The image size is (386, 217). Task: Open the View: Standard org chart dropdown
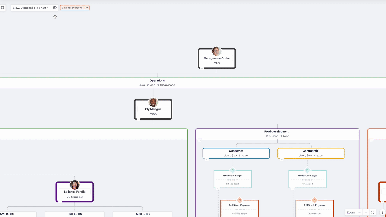pos(31,8)
